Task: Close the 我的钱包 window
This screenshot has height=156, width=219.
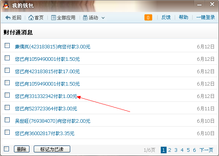Action: 212,4
